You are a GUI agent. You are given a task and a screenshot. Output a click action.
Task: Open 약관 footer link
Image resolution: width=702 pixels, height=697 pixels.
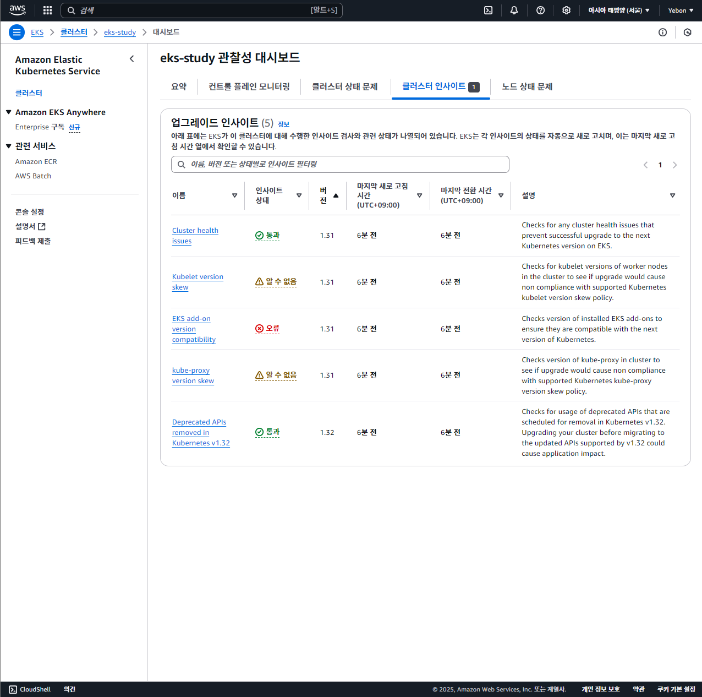click(x=639, y=689)
